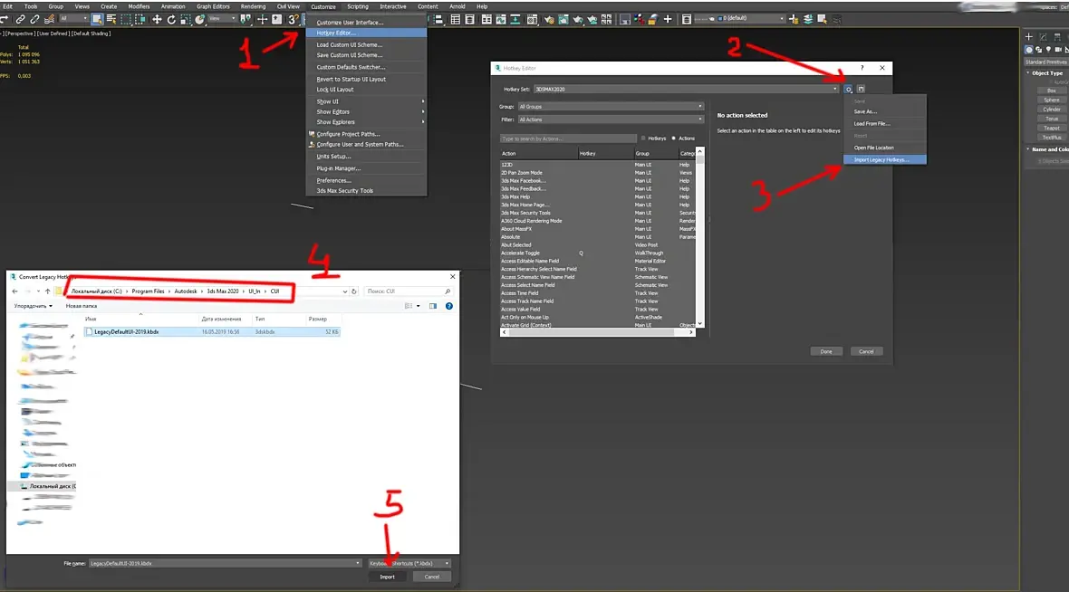Activate the Select and Scale tool
This screenshot has height=592, width=1069.
[x=186, y=20]
